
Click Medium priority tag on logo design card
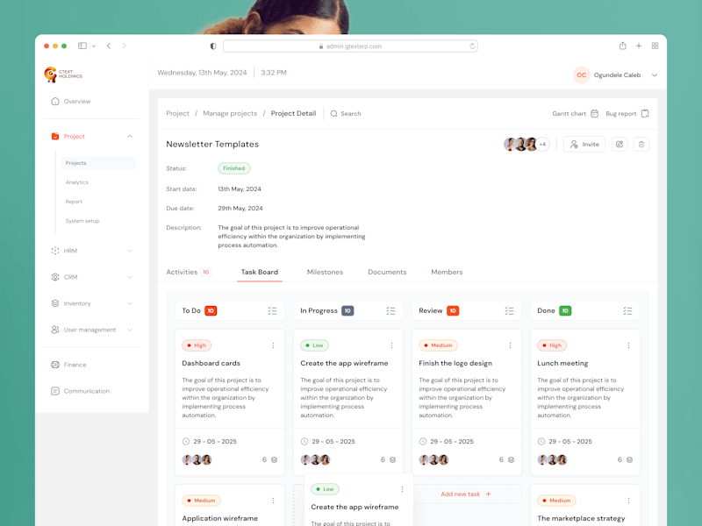coord(438,345)
